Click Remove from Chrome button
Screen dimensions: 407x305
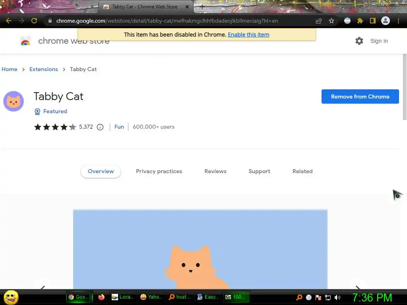(x=360, y=97)
